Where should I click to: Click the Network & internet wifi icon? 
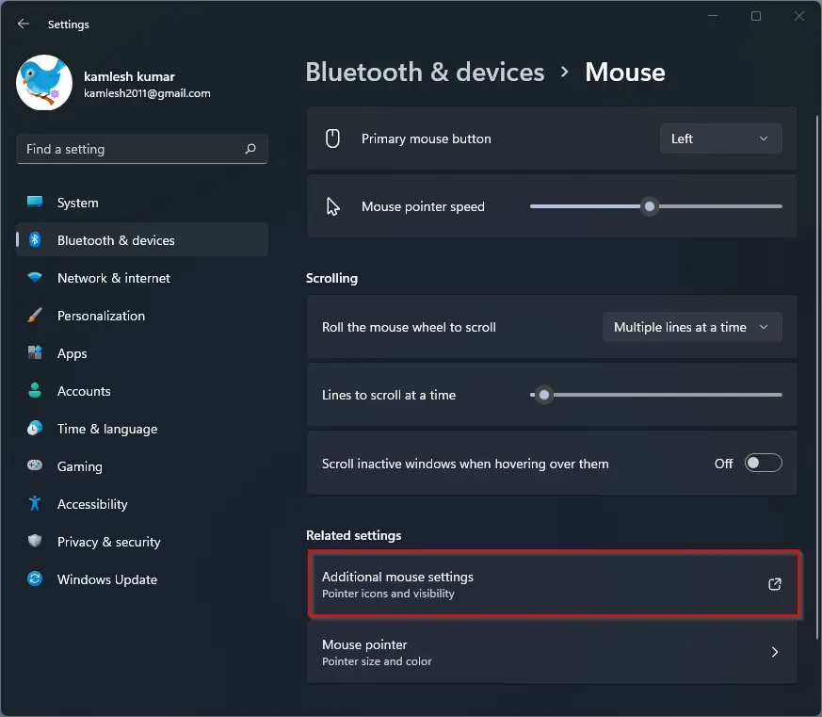pyautogui.click(x=35, y=277)
